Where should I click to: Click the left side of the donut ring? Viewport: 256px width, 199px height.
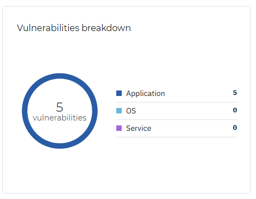(x=25, y=111)
